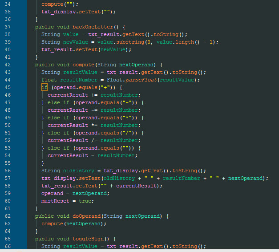Image resolution: width=279 pixels, height=252 pixels.
Task: Click 'nextOperand' at end of line 57
Action: point(245,178)
